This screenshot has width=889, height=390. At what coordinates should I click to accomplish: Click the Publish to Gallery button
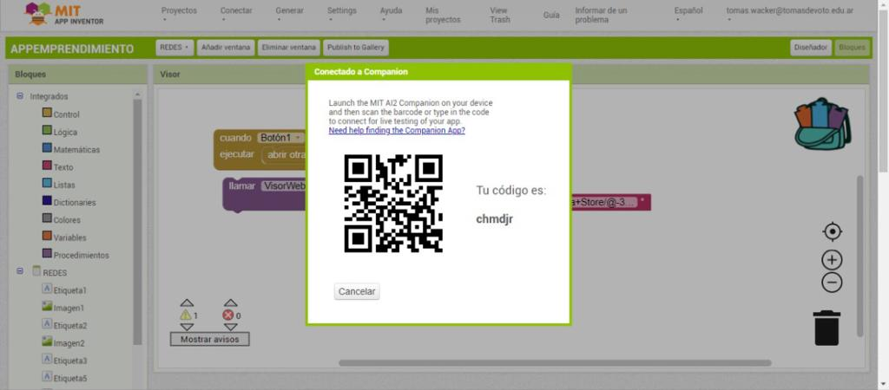(355, 48)
